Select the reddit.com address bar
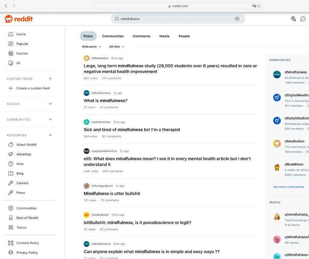 (x=178, y=6)
